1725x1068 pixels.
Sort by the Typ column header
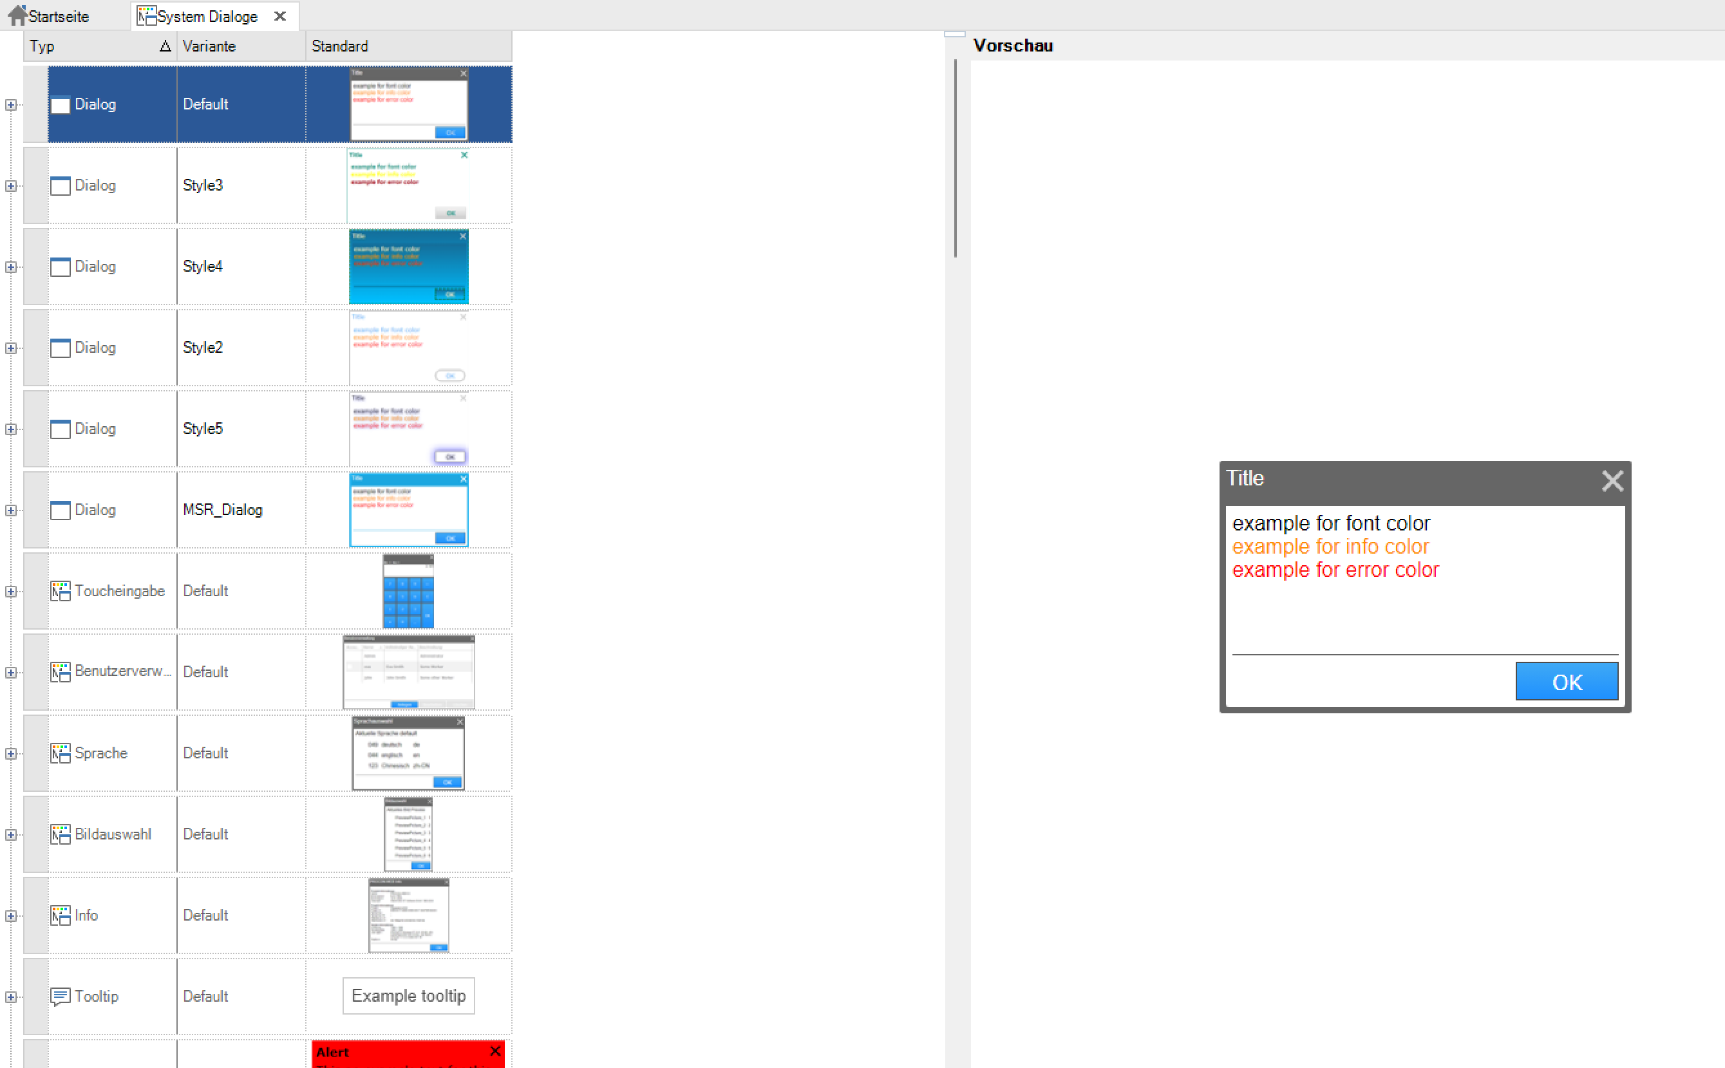pyautogui.click(x=100, y=46)
